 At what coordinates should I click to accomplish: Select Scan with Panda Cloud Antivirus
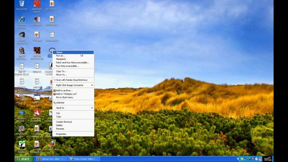click(x=73, y=80)
